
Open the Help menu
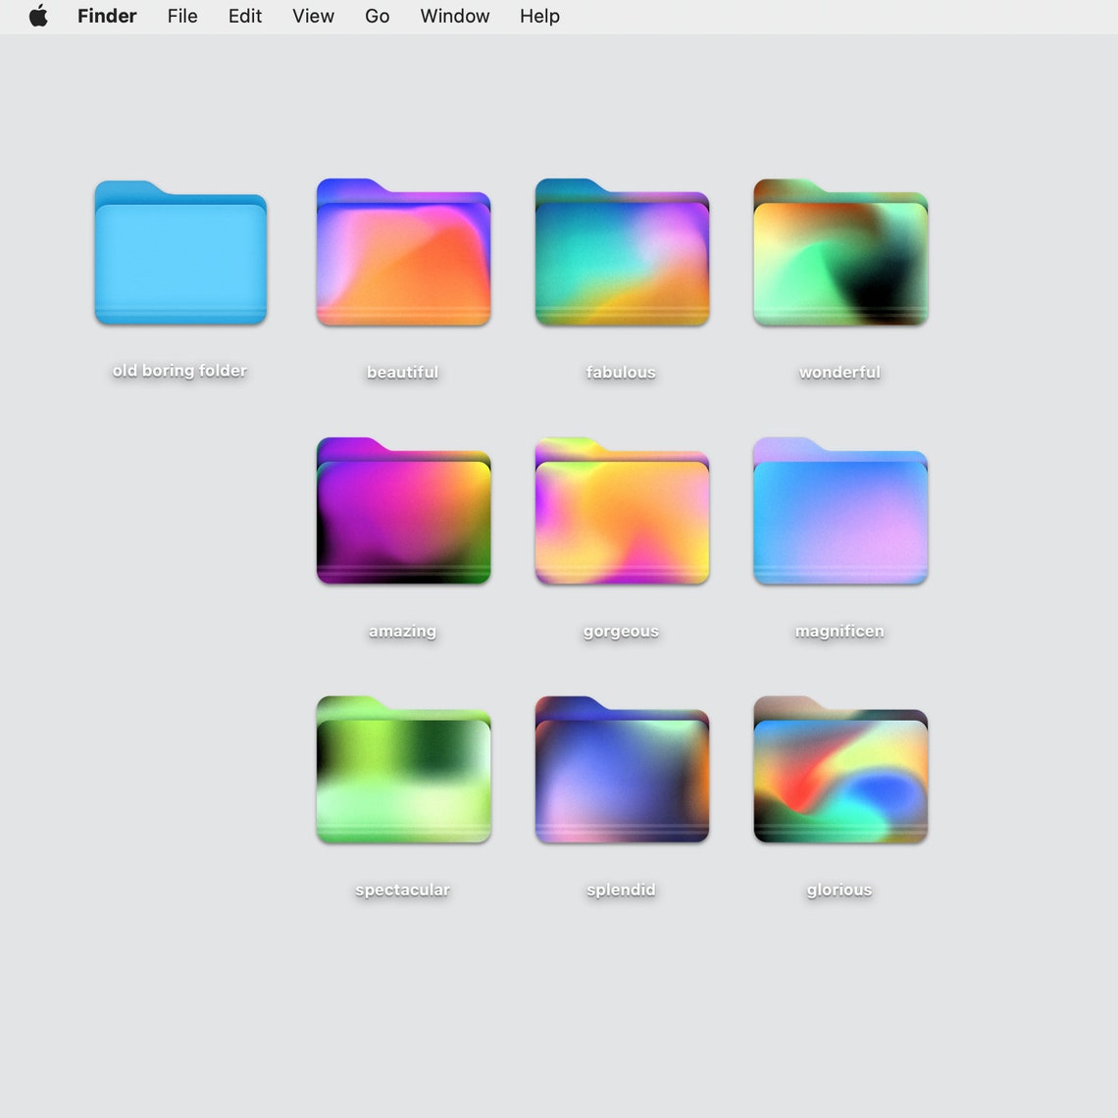tap(539, 16)
